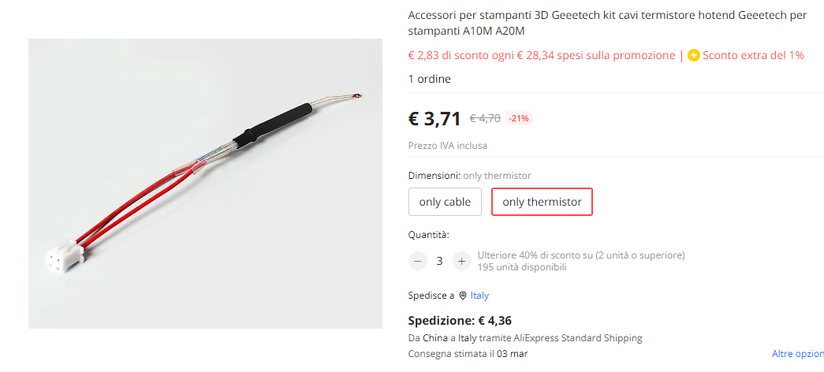Click the "1 ordine" order count
This screenshot has height=372, width=824.
pyautogui.click(x=430, y=79)
